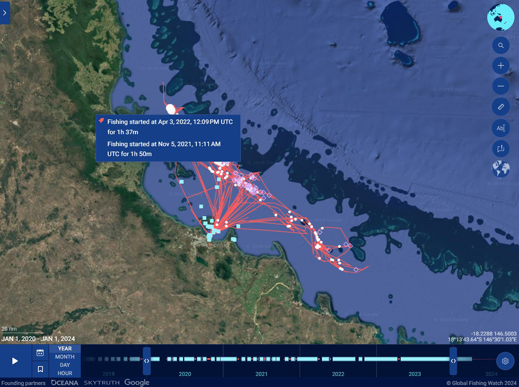This screenshot has width=519, height=387.
Task: Activate the map text annotation tool
Action: pyautogui.click(x=501, y=128)
